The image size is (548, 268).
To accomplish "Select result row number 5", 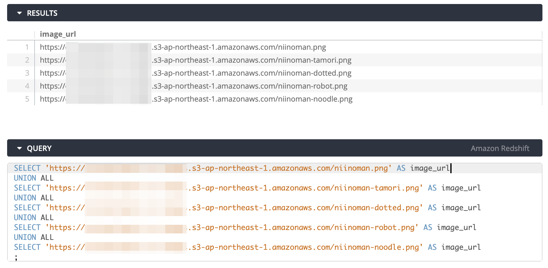I will [27, 99].
